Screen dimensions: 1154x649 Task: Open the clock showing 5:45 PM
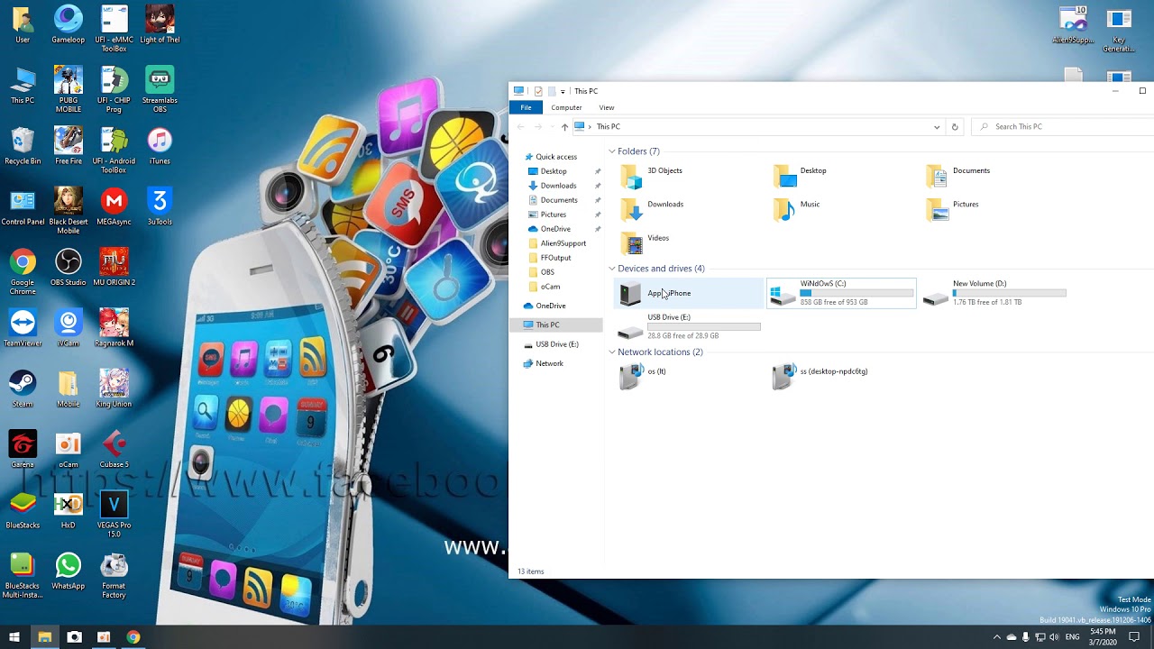pyautogui.click(x=1104, y=637)
